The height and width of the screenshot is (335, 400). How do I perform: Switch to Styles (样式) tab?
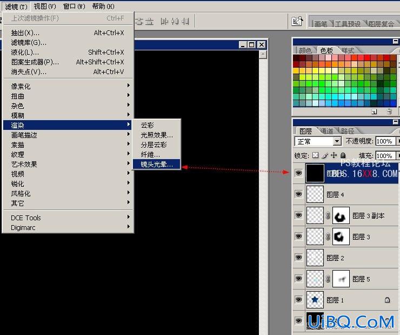pos(348,50)
